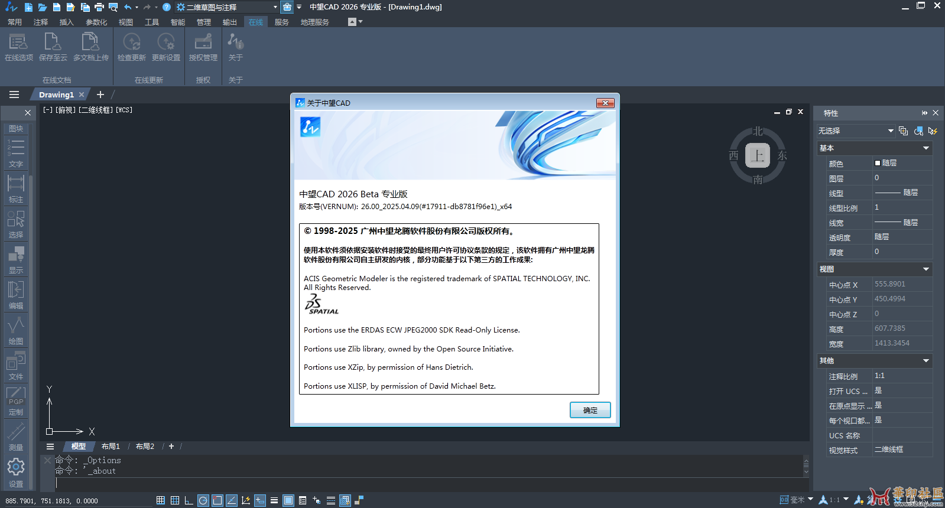
Task: Click 多文档上传 multi-document upload icon
Action: click(91, 47)
